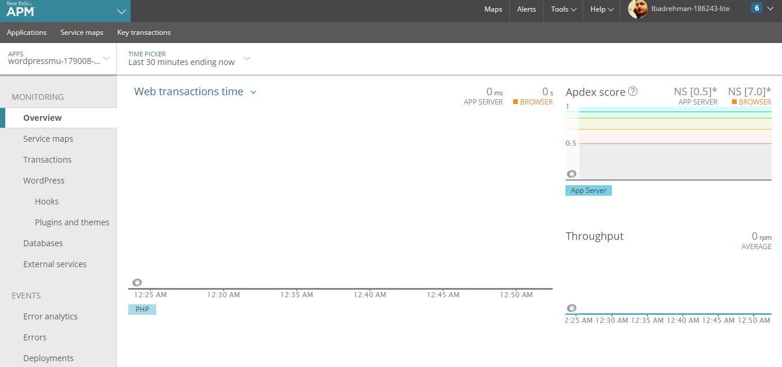Expand the Help dropdown menu
Screen dimensions: 782x367
click(602, 9)
